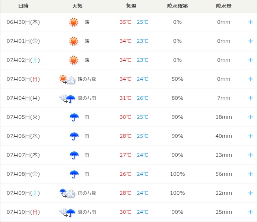Expand details for 07月03日(日) row
This screenshot has height=222, width=257.
coord(251,79)
